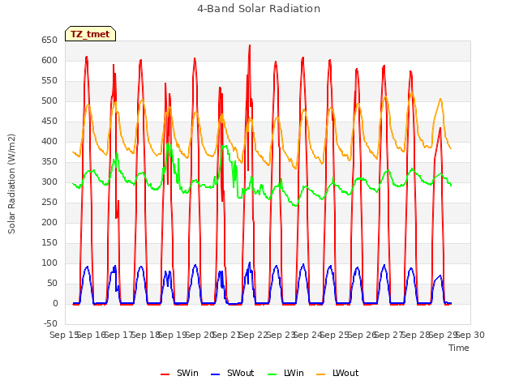Image resolution: width=519 pixels, height=389 pixels.
Task: Click the 100 y-axis tick label
Action: click(x=49, y=263)
